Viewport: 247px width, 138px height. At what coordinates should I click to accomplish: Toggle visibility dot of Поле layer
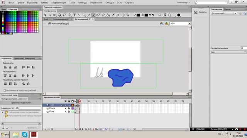pos(66,112)
